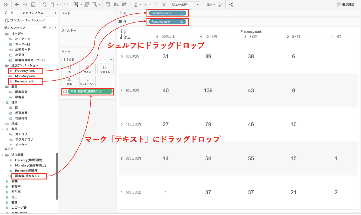
Task: Click the save workbook icon
Action: pyautogui.click(x=33, y=5)
